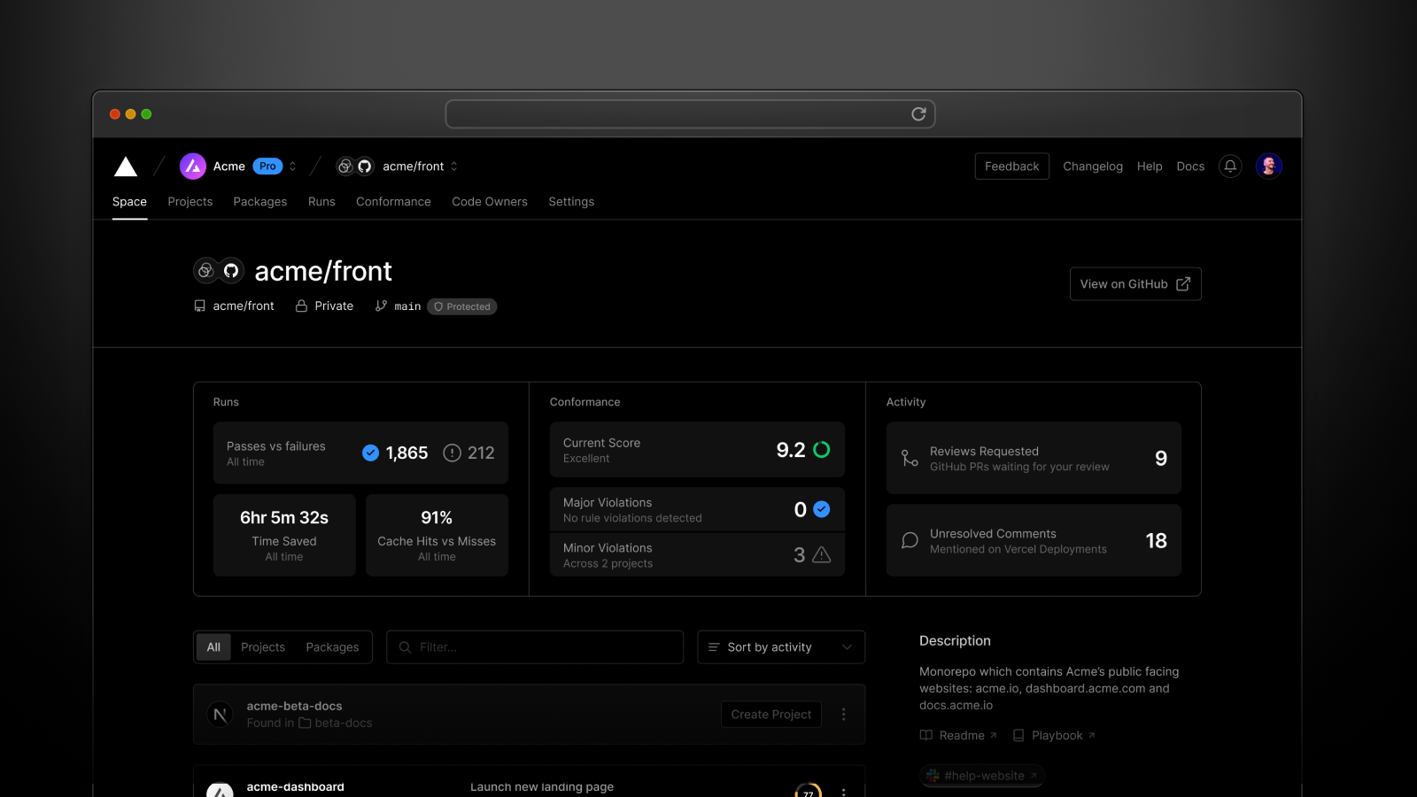Open the user profile avatar
The height and width of the screenshot is (797, 1417).
[x=1269, y=166]
